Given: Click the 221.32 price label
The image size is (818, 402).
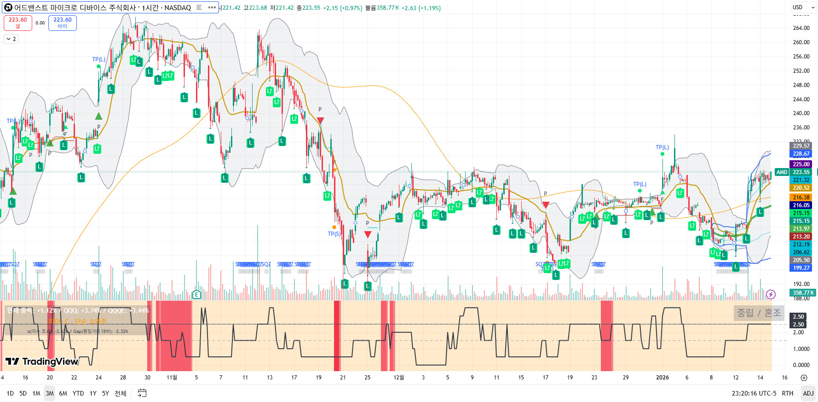Looking at the screenshot, I should tap(801, 180).
